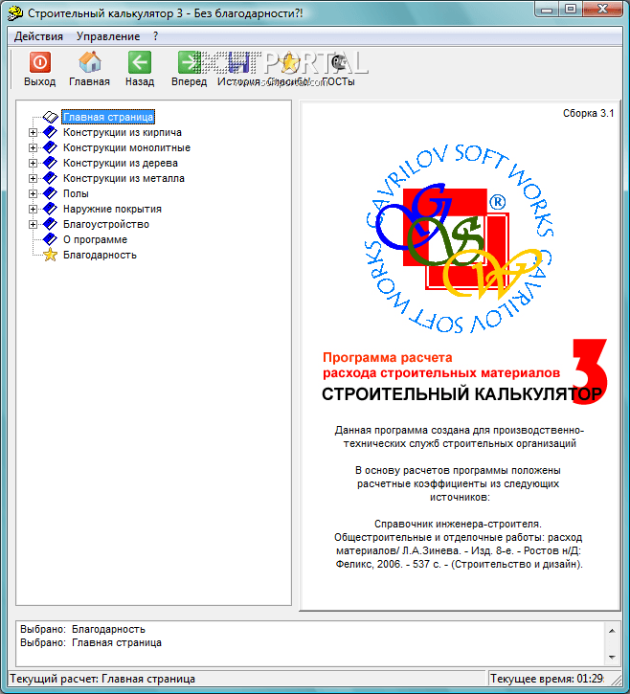
Task: Click the blue book icon beside О программе
Action: pyautogui.click(x=50, y=239)
